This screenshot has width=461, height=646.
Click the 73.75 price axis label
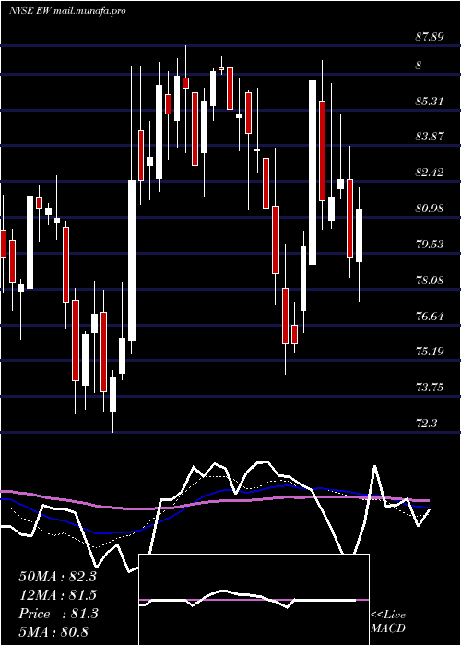[x=430, y=388]
